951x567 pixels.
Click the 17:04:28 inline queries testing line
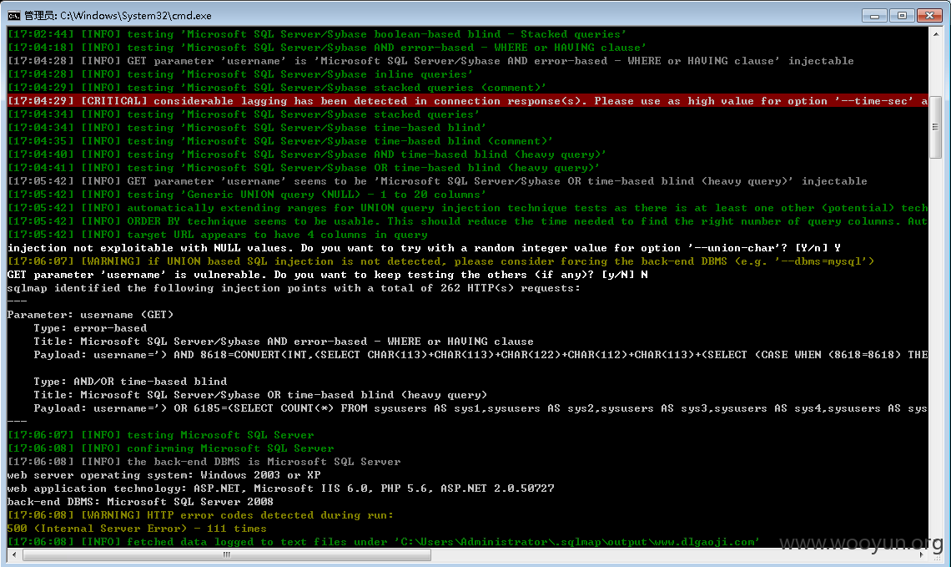tap(240, 74)
